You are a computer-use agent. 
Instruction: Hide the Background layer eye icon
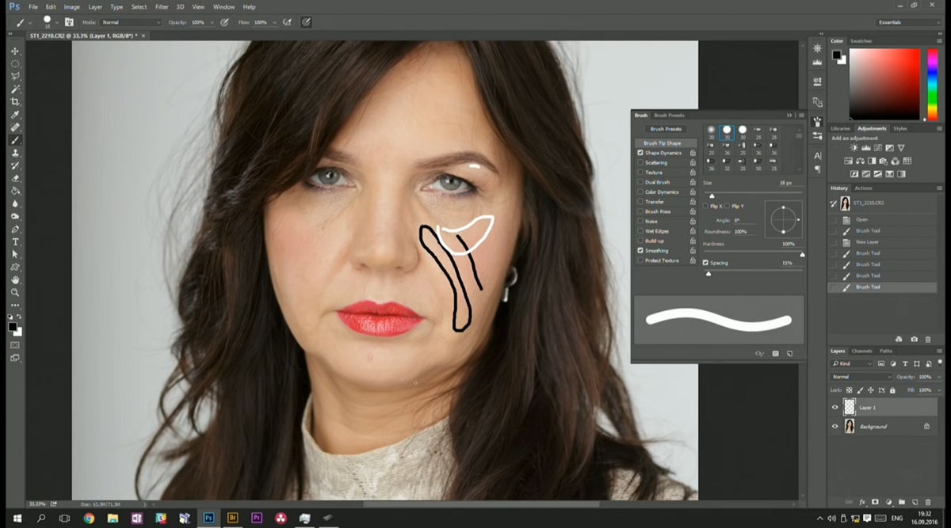pyautogui.click(x=835, y=427)
